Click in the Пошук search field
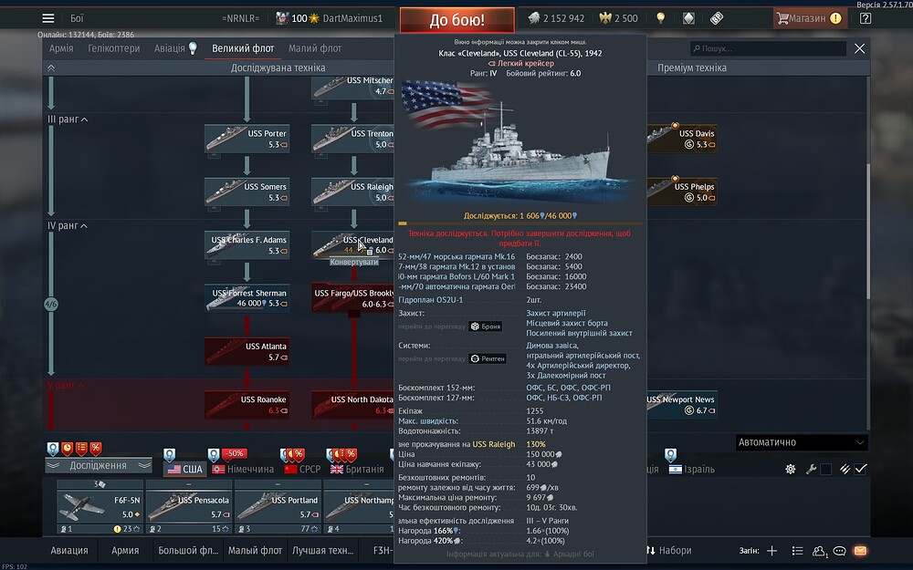Image resolution: width=913 pixels, height=570 pixels. point(769,48)
